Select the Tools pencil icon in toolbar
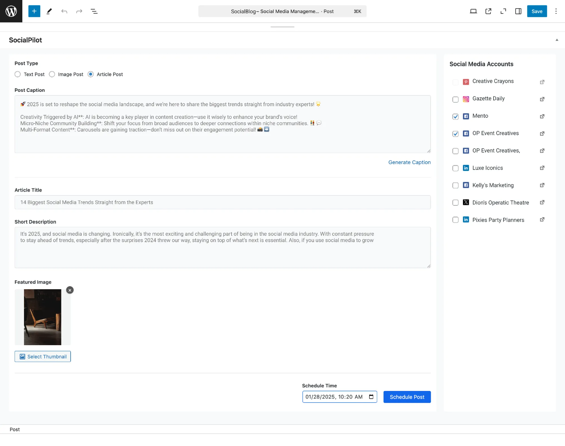Viewport: 565px width, 446px height. pos(49,11)
